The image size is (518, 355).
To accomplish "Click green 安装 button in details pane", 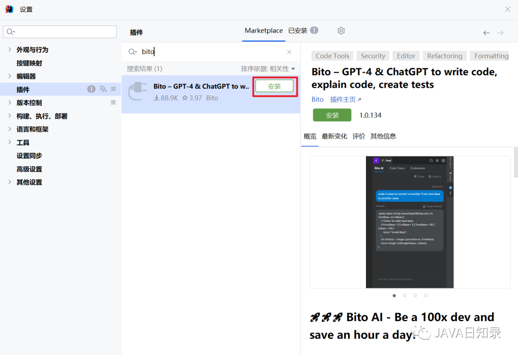I will 332,115.
